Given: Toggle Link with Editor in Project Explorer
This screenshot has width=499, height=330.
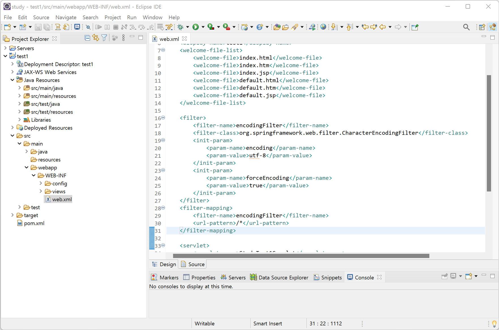Looking at the screenshot, I should (x=96, y=38).
